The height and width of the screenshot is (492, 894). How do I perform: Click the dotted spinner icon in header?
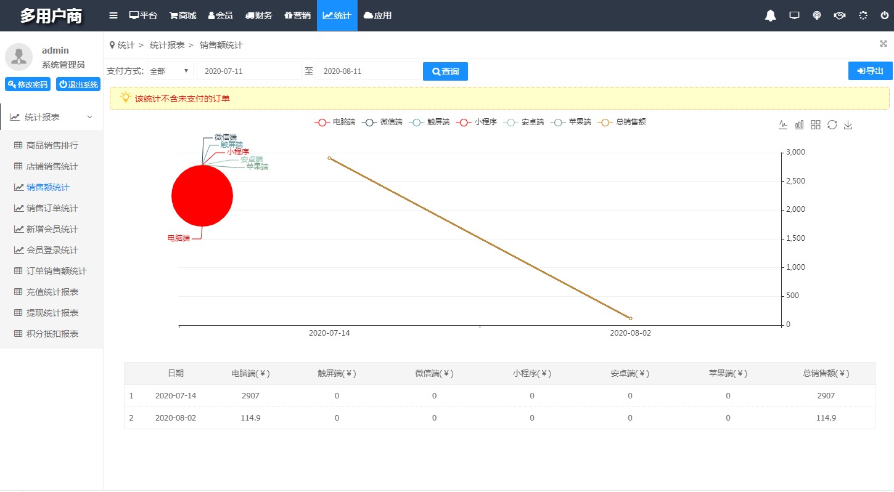[x=863, y=15]
